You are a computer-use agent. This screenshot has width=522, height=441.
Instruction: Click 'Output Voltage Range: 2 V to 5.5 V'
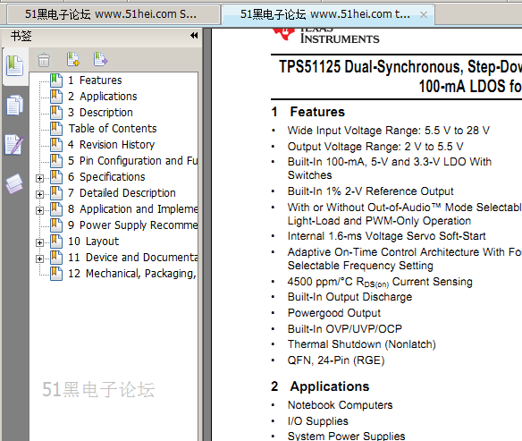coord(375,146)
